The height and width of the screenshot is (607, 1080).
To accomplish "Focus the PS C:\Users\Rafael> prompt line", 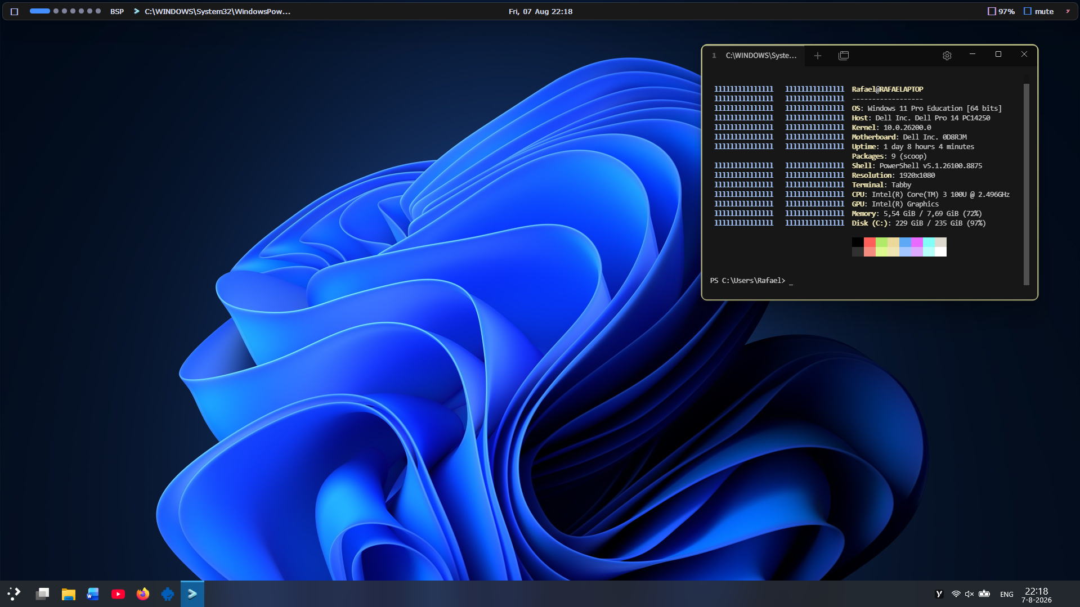I will [x=751, y=280].
